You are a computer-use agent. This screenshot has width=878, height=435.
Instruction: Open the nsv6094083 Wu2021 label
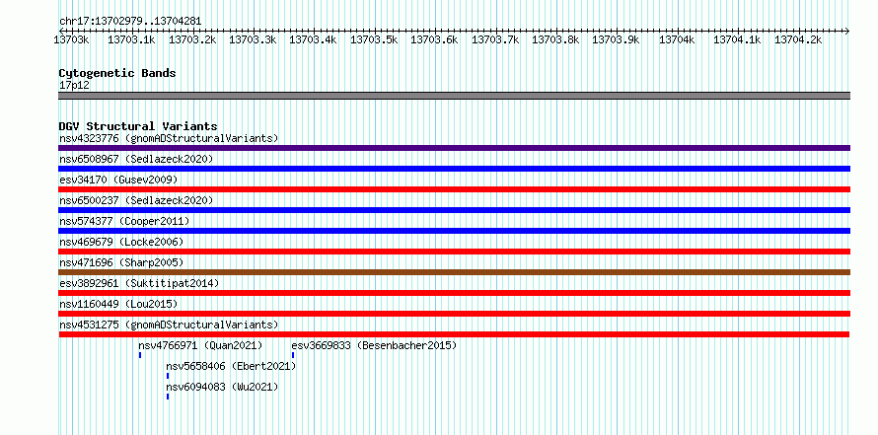tap(222, 387)
